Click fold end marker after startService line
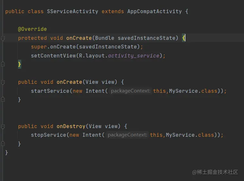The height and width of the screenshot is (181, 244). click(3, 99)
